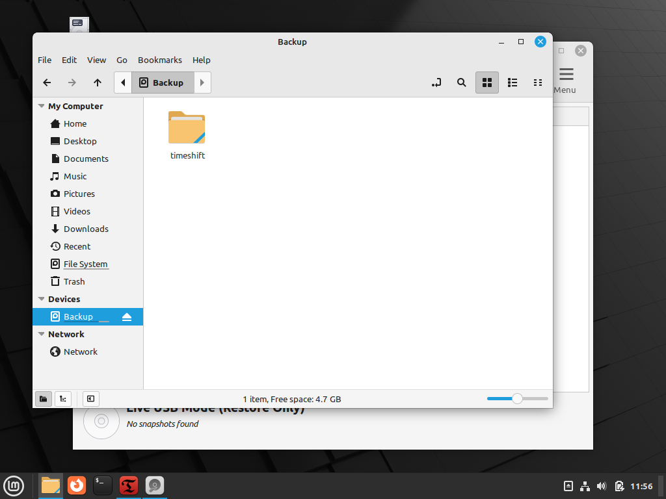Screen dimensions: 666x499
Task: Go forward with the right arrow button
Action: click(x=72, y=83)
